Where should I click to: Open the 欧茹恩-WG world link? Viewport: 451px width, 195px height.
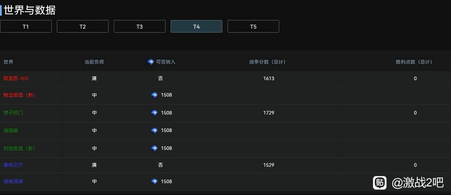pyautogui.click(x=16, y=78)
